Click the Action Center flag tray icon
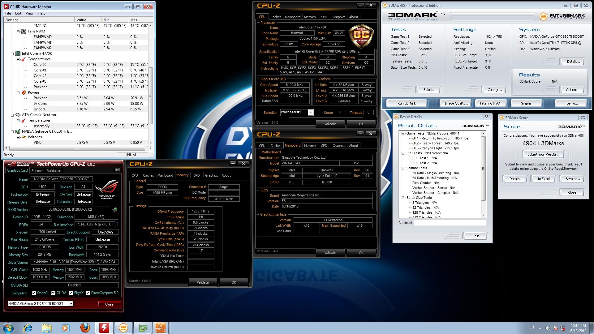Viewport: 594px width, 334px height. coord(556,328)
